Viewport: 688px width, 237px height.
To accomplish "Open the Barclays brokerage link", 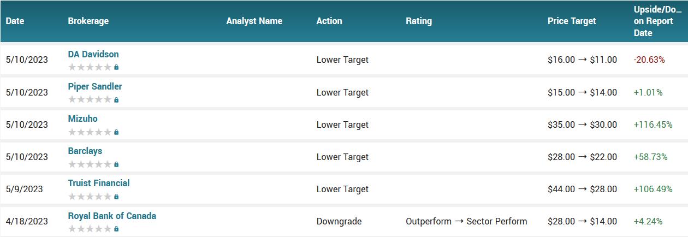I will point(85,151).
